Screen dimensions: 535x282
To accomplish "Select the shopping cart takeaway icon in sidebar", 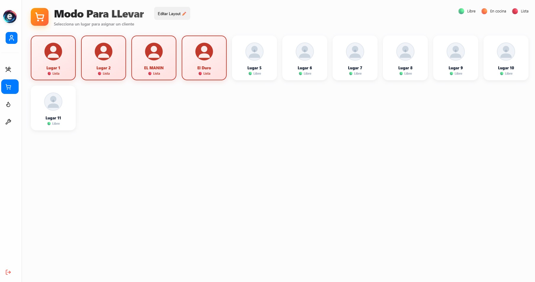I will [10, 87].
